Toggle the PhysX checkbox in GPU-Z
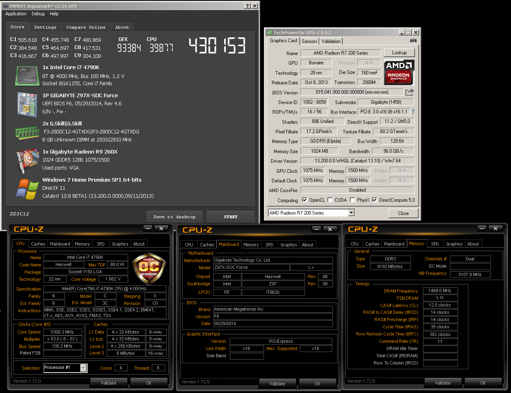The height and width of the screenshot is (393, 511). coord(352,200)
